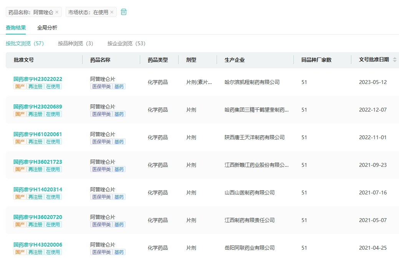This screenshot has width=399, height=260.
Task: Open approval number 国药准字H36021723
Action: click(38, 162)
